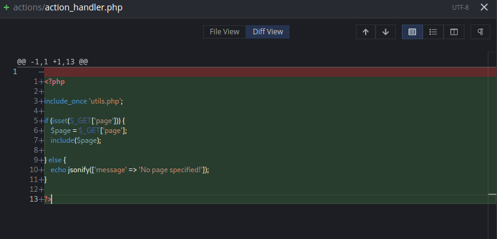
Task: Click the green plus added-file icon
Action: coord(6,7)
